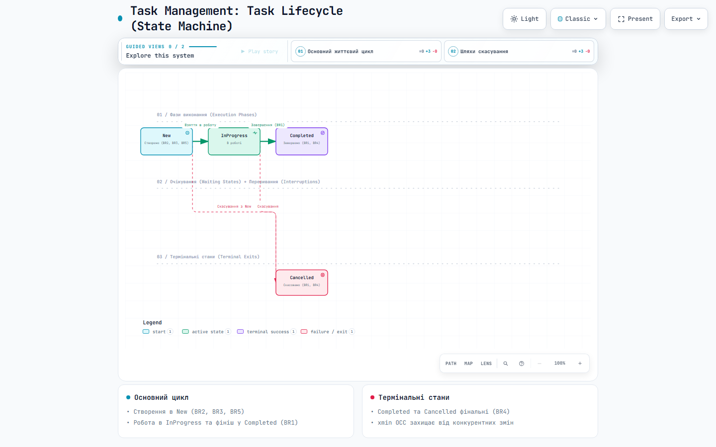Toggle MAP mode in the canvas toolbar
The height and width of the screenshot is (447, 716).
468,364
